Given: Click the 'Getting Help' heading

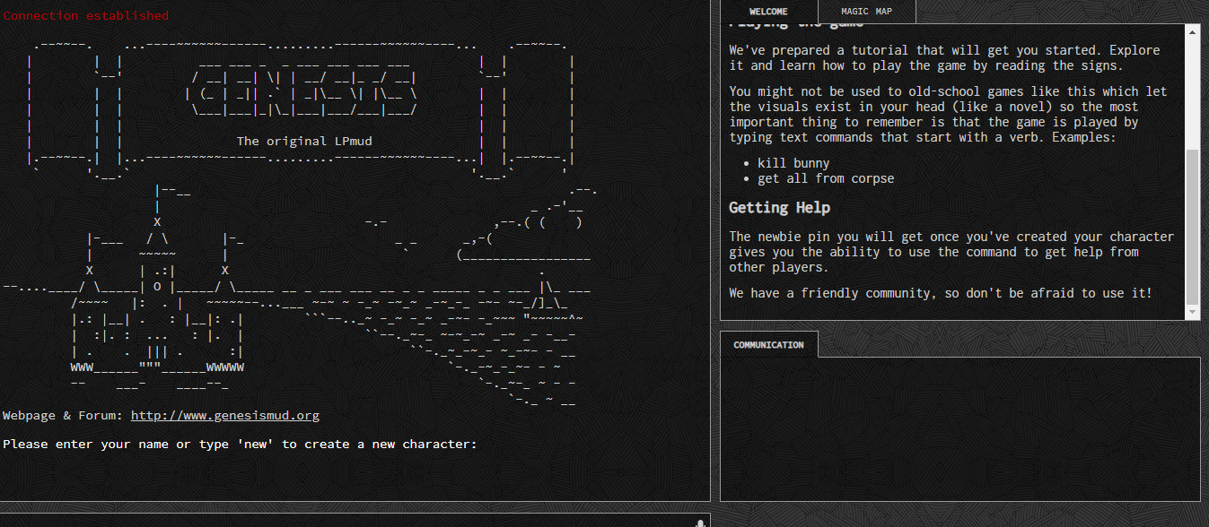Looking at the screenshot, I should 779,208.
